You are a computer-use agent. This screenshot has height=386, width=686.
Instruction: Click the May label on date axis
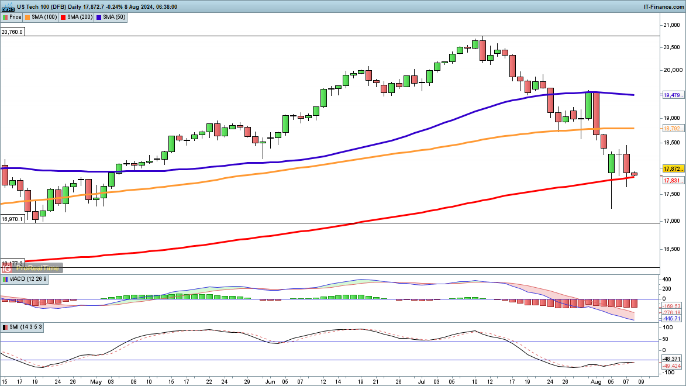[x=96, y=382]
